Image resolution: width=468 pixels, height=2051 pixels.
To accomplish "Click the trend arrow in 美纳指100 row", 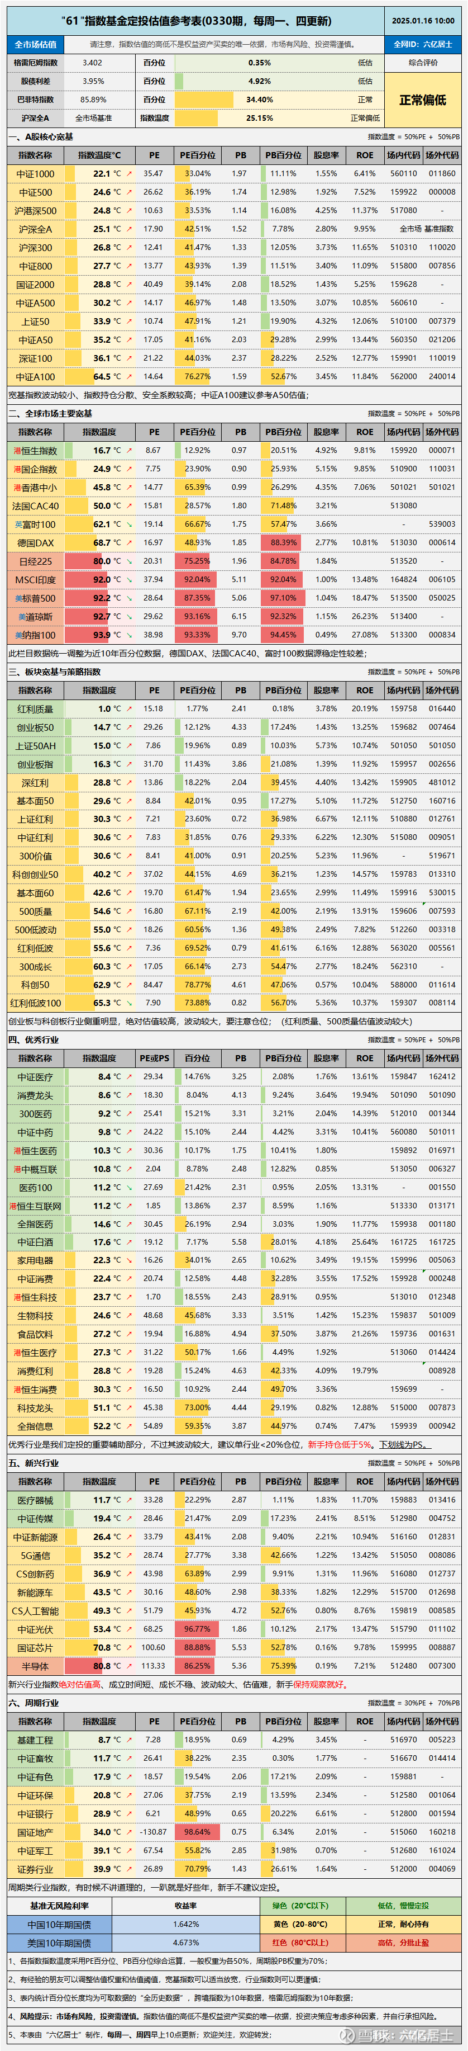I will point(130,635).
